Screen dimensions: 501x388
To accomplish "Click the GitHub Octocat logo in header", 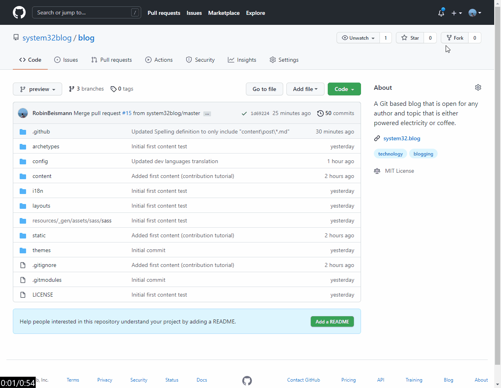I will point(19,12).
